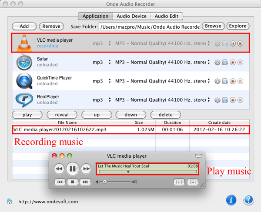This screenshot has height=212, width=261.
Task: Show the VLC playlist window
Action: click(191, 182)
